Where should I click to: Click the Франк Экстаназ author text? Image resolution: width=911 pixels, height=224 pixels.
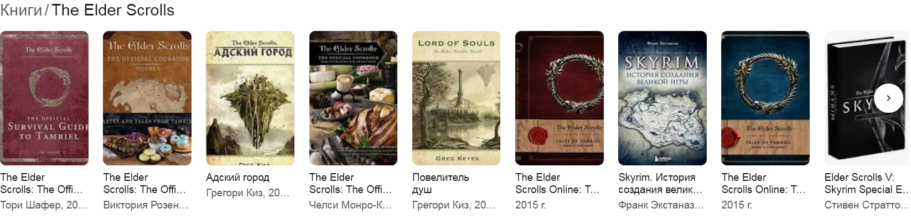pos(661,205)
